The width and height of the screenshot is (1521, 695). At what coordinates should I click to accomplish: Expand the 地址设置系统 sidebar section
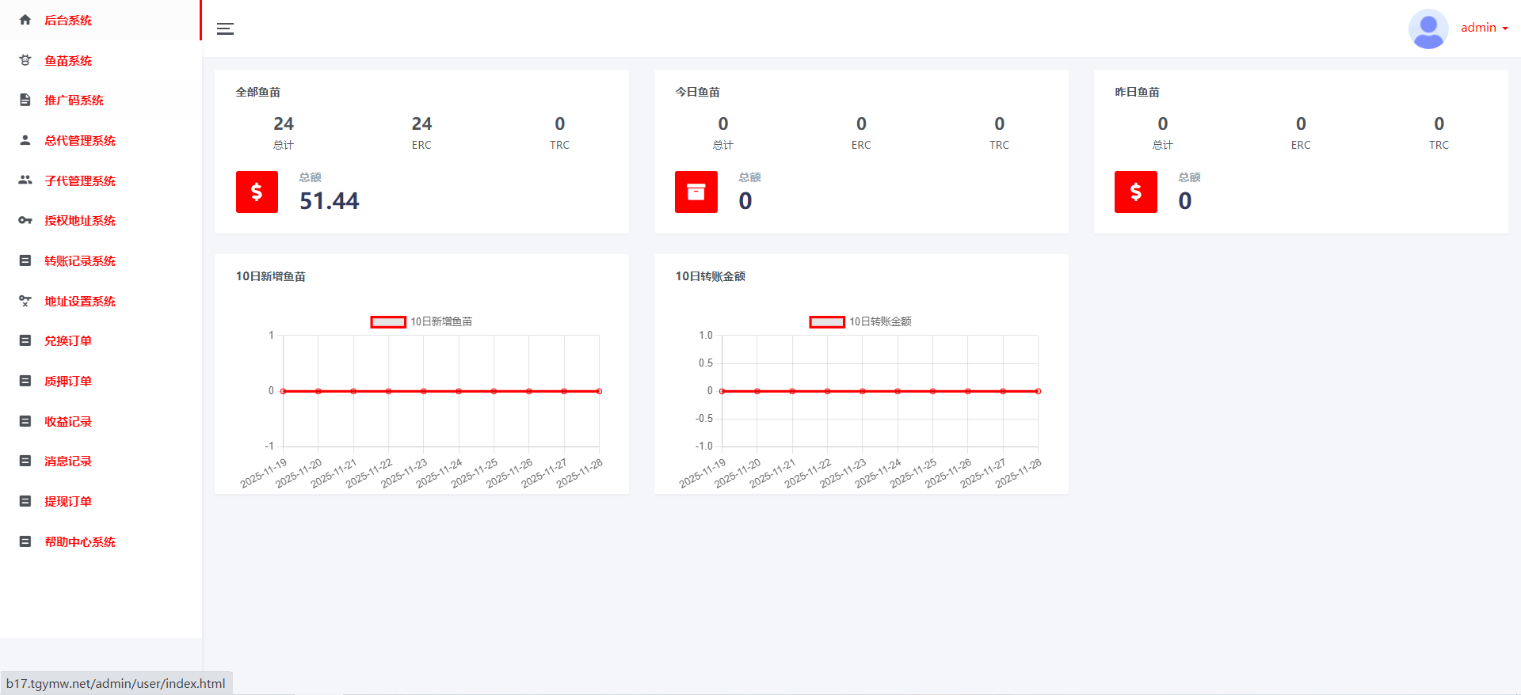[80, 301]
